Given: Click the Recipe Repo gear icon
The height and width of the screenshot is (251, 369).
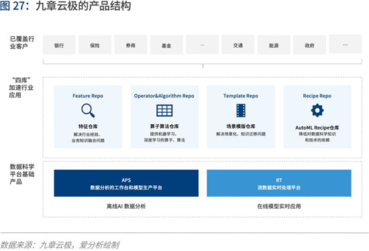Looking at the screenshot, I should click(x=317, y=110).
